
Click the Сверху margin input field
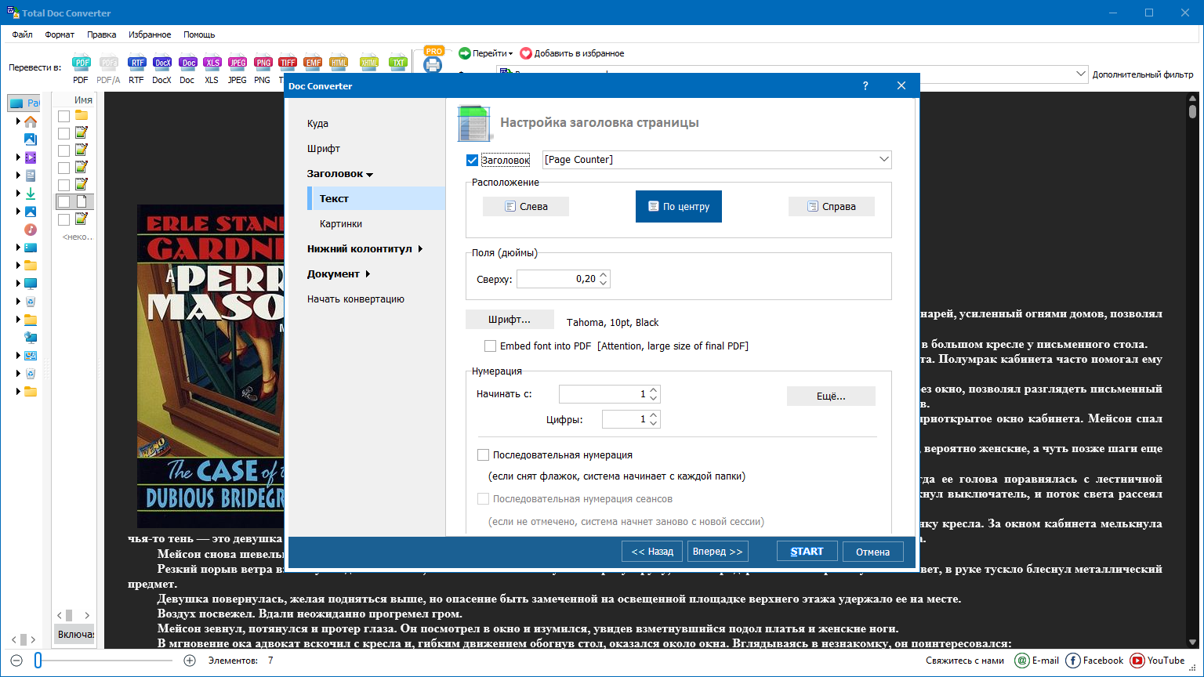coord(557,279)
